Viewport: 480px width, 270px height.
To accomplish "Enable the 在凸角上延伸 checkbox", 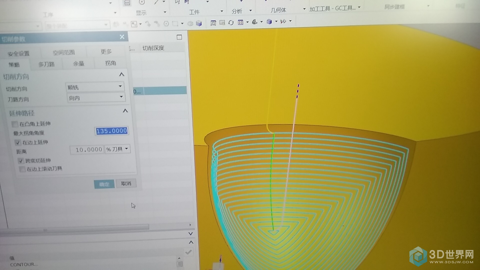I will tap(15, 124).
